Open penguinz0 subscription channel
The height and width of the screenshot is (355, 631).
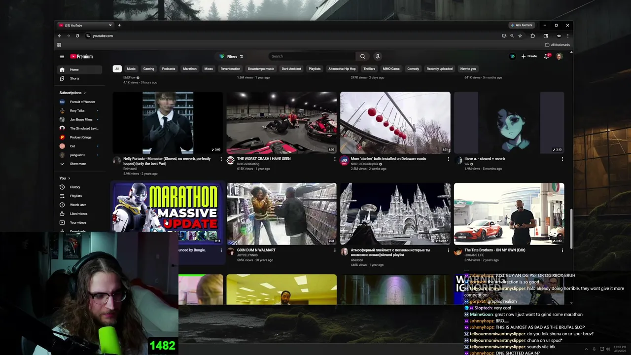[x=79, y=155]
